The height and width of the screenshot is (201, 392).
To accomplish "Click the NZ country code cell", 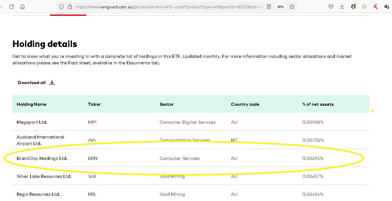I will pyautogui.click(x=234, y=140).
